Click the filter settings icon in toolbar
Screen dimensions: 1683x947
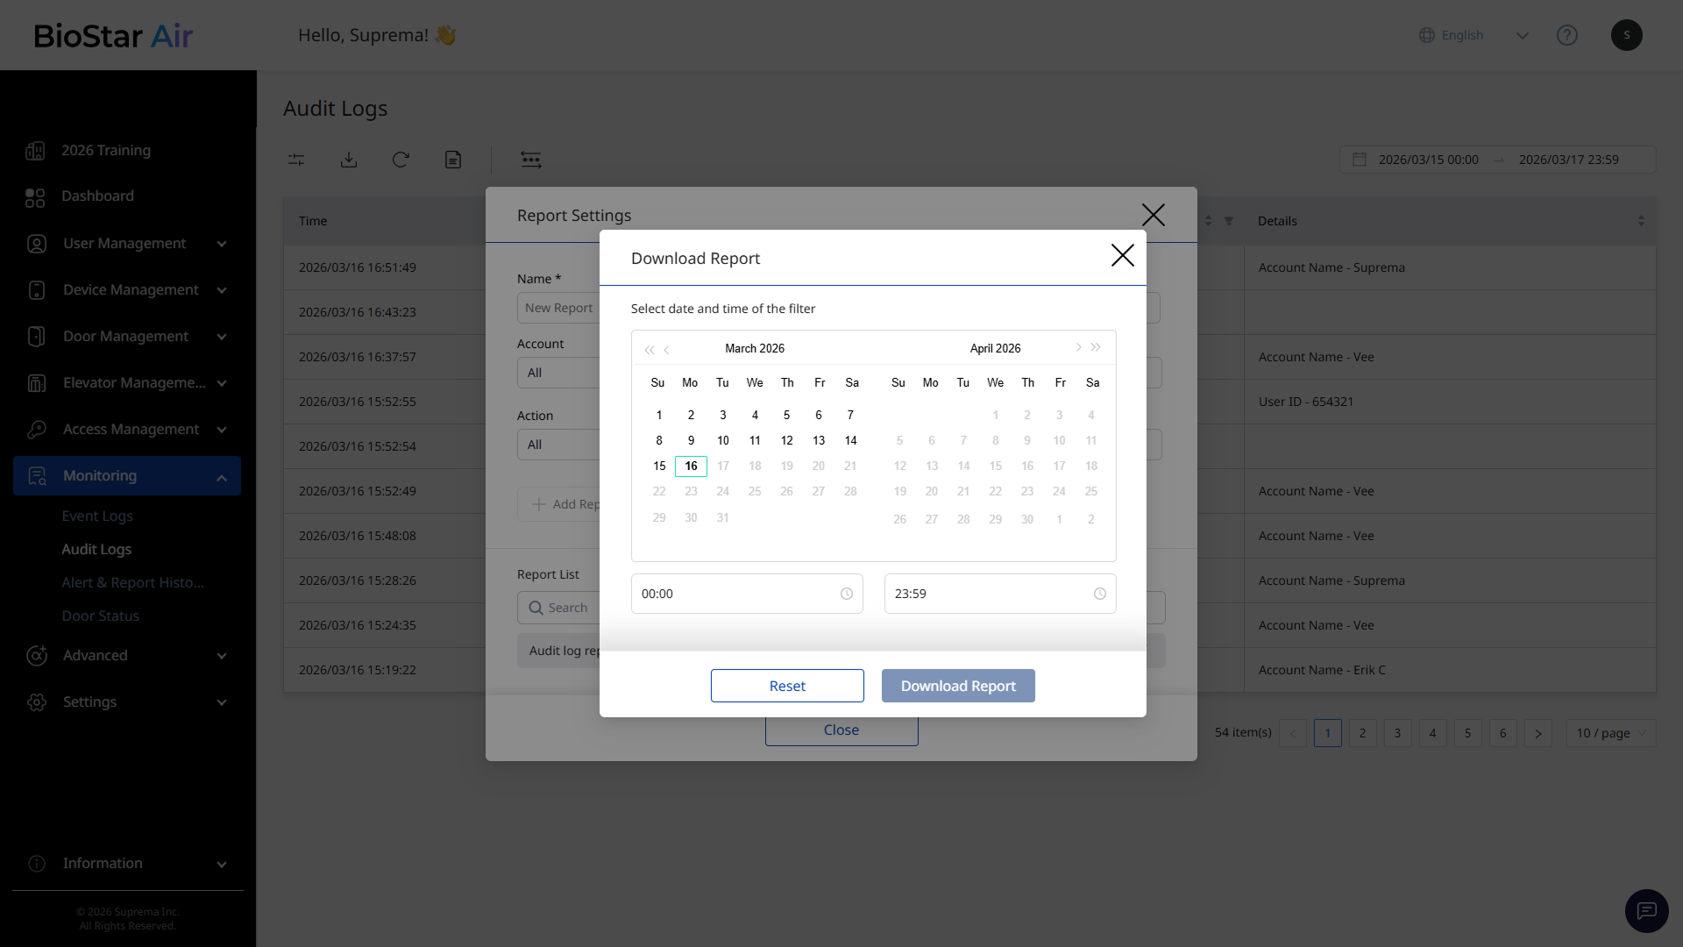(x=296, y=160)
